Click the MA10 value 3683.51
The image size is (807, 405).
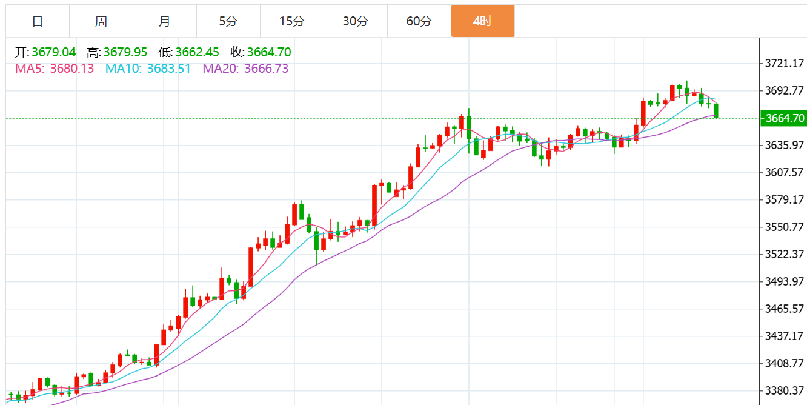coord(168,69)
